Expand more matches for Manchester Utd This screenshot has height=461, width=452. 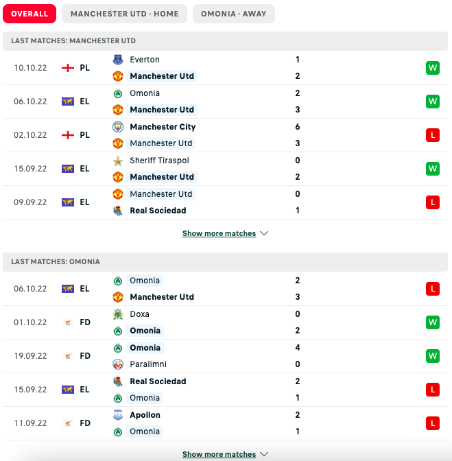pyautogui.click(x=225, y=233)
